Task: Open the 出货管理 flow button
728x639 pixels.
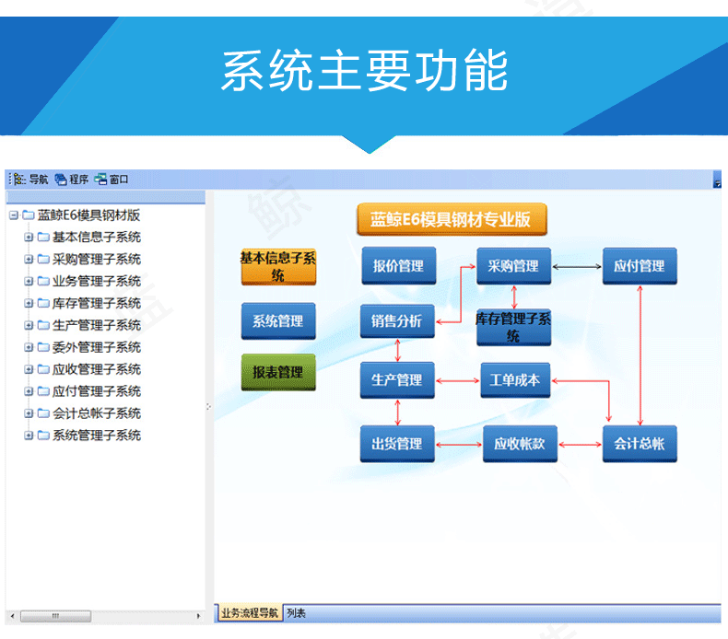Action: (397, 444)
